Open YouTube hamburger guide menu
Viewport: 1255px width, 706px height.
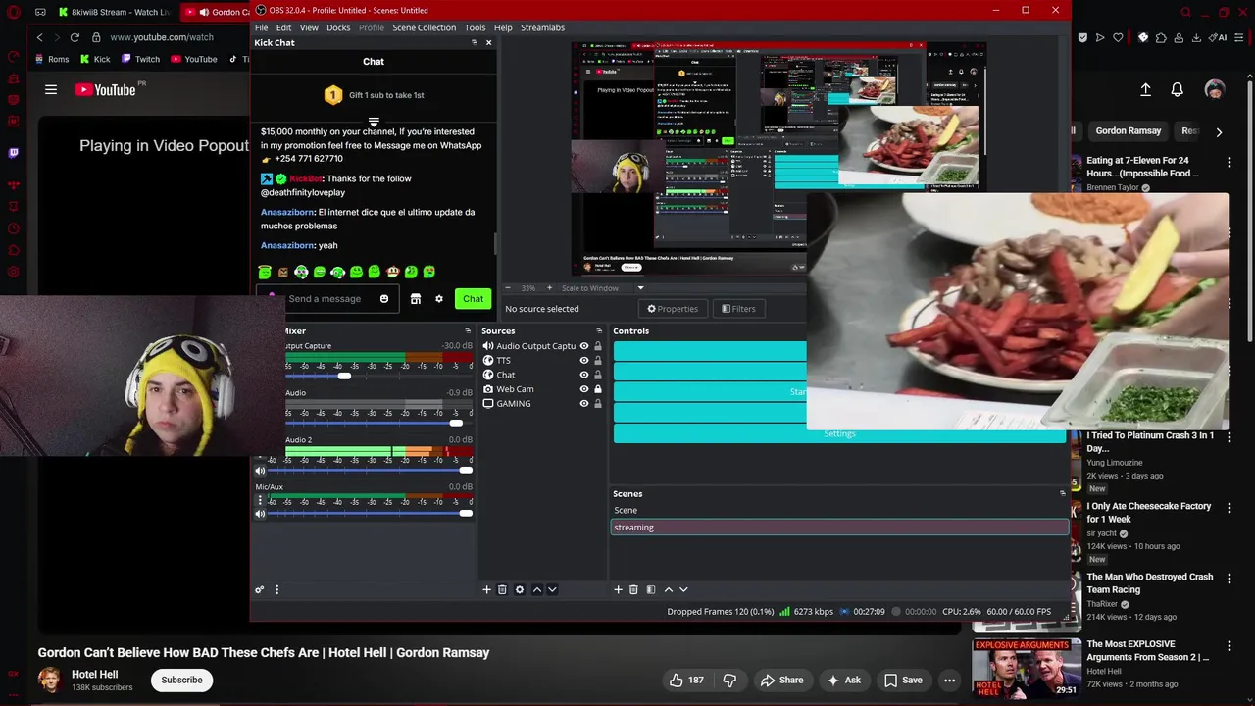[51, 89]
